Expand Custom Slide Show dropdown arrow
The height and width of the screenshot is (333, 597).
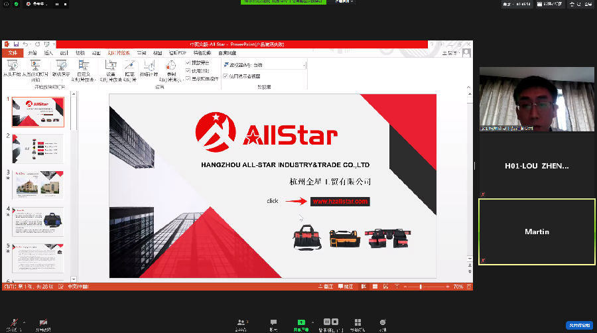coord(94,80)
